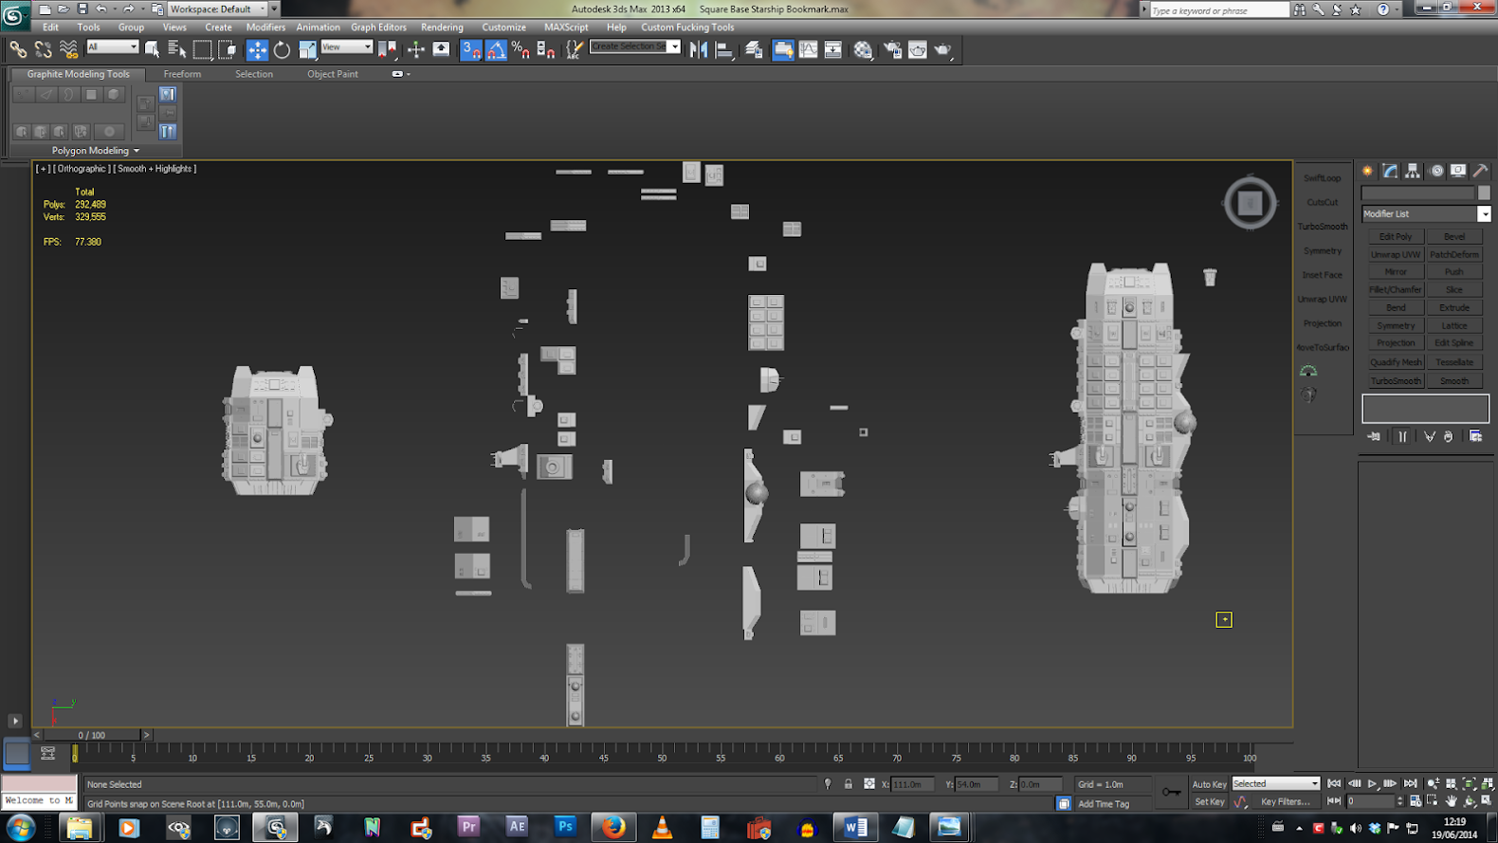This screenshot has height=843, width=1498.
Task: Click the Configure Modifier Sets icon
Action: 1475,436
